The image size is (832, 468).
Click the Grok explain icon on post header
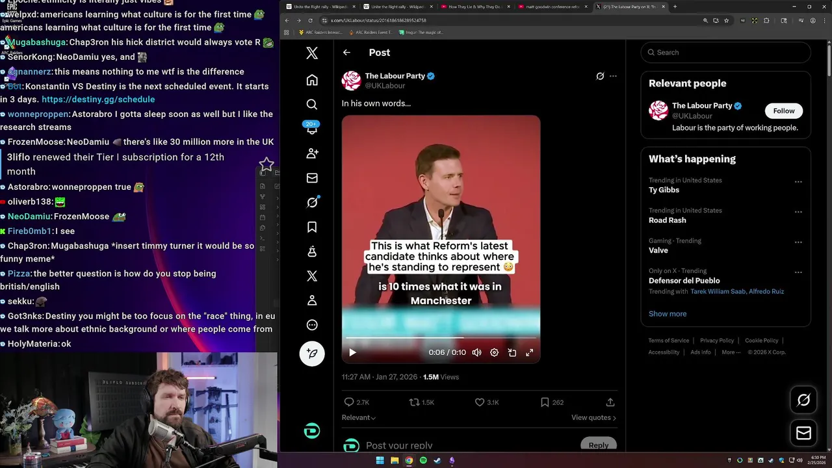(x=600, y=76)
